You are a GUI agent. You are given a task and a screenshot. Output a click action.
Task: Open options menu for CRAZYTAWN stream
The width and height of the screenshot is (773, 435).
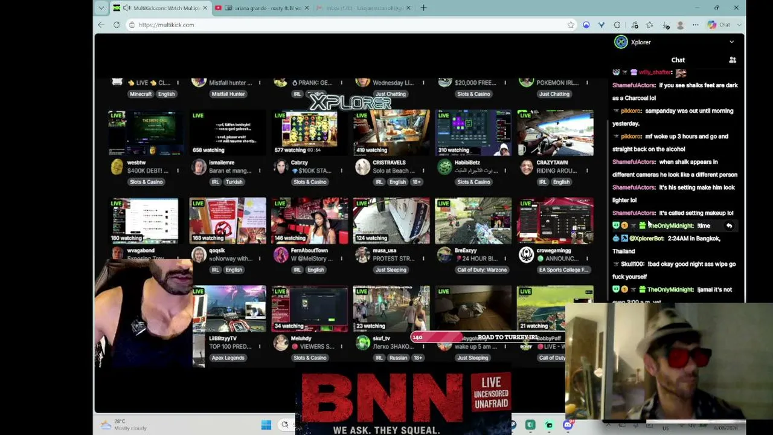pyautogui.click(x=587, y=170)
